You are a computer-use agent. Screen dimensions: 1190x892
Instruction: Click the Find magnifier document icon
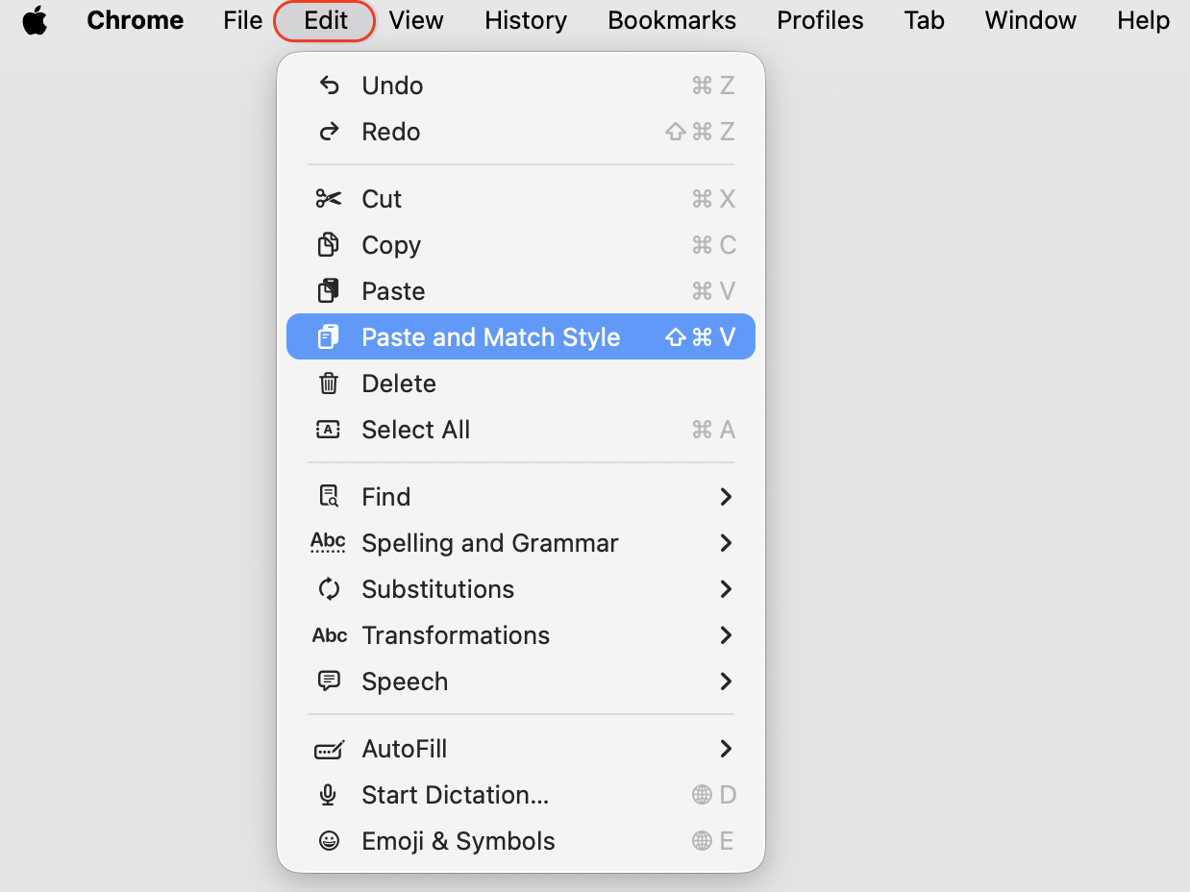[x=329, y=497]
